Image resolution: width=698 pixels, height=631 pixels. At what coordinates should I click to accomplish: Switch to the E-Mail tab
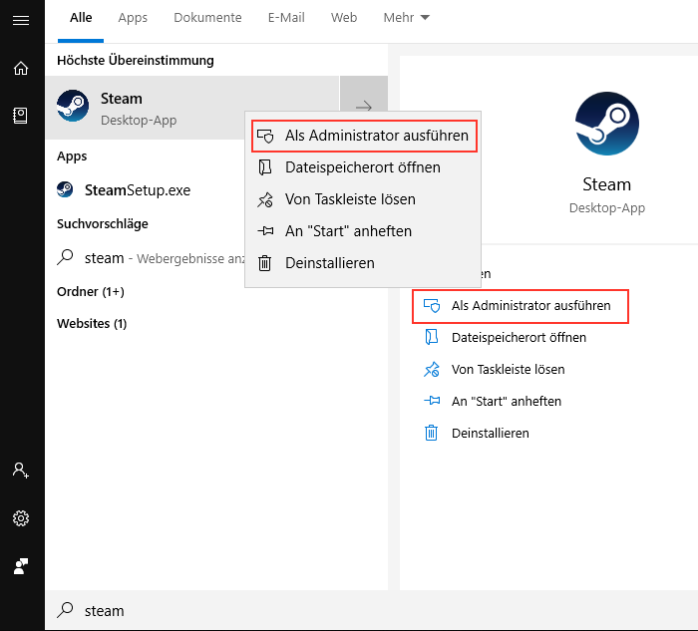click(x=286, y=18)
